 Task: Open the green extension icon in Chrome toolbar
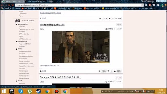162,5
